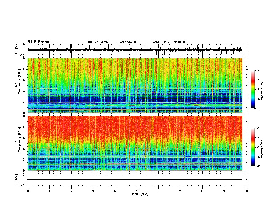Screen dimensions: 277x214
Task: Click the "-3" label on ch.1 color scale
Action: pos(258,70)
